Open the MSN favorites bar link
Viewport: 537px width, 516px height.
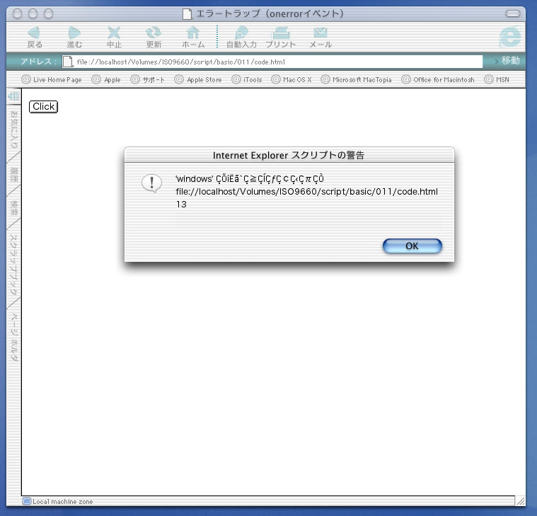(497, 79)
